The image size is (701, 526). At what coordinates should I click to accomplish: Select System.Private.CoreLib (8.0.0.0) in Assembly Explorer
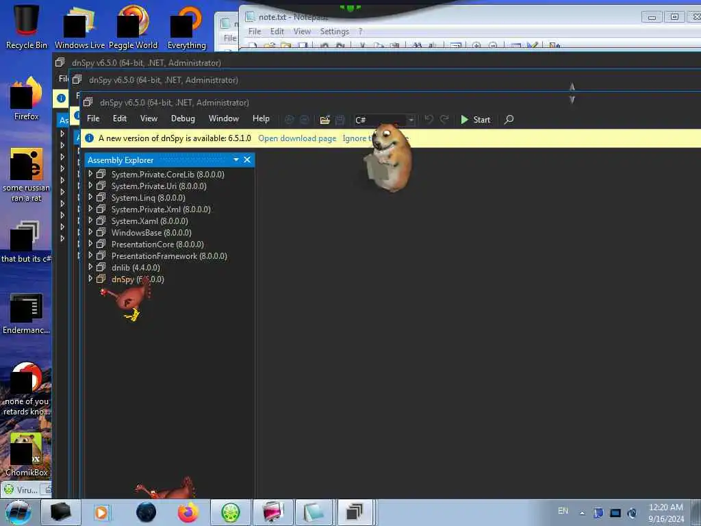tap(168, 174)
